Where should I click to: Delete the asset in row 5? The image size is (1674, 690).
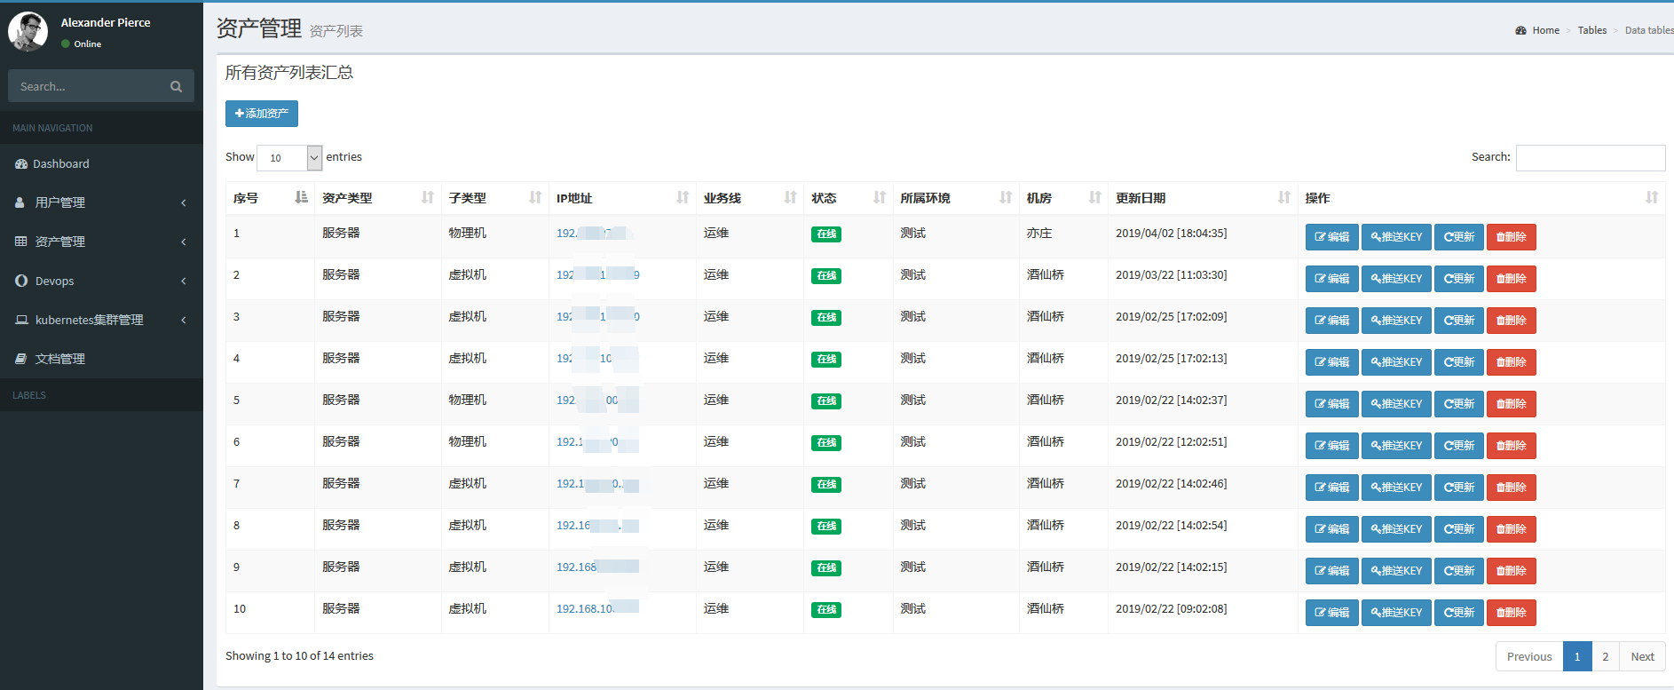coord(1511,404)
